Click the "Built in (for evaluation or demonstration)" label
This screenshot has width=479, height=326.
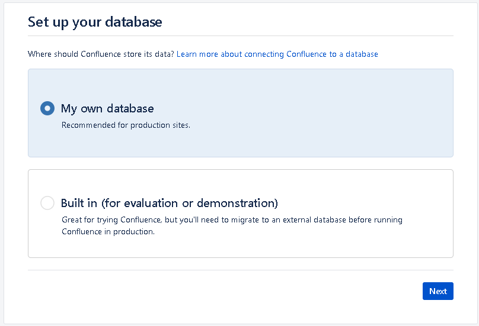169,203
